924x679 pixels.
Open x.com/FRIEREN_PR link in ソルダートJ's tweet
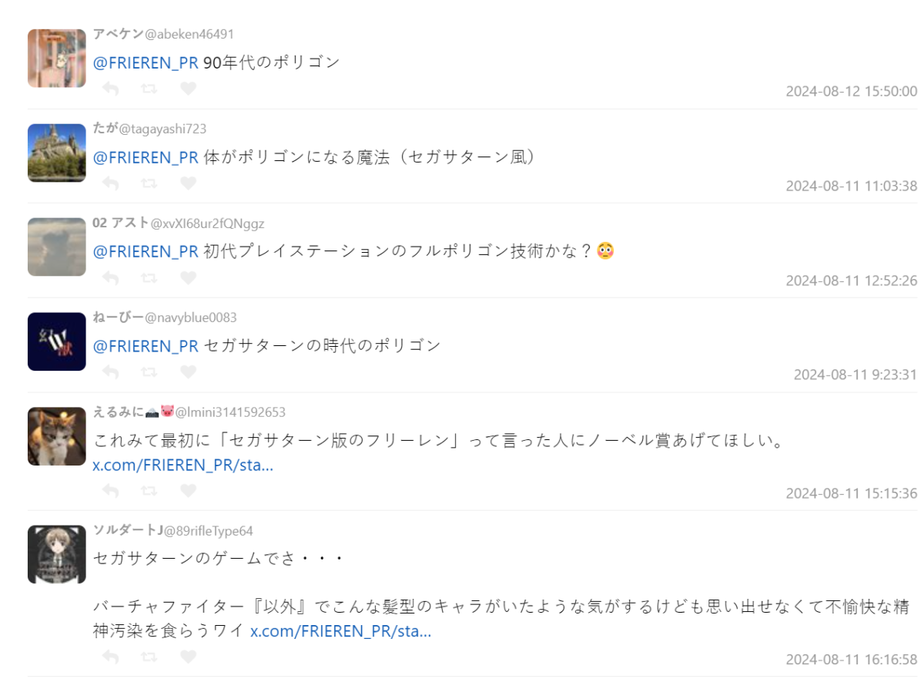pos(340,631)
